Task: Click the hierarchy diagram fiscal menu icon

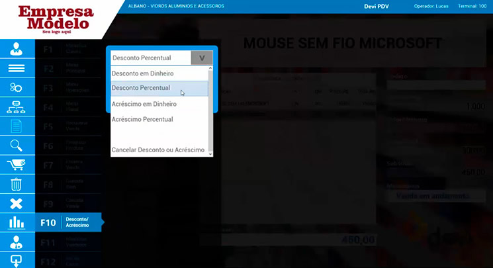Action: (16, 107)
